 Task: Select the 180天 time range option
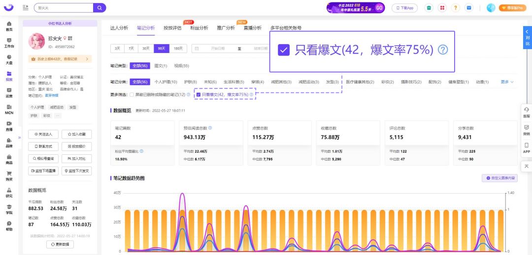[x=177, y=49]
